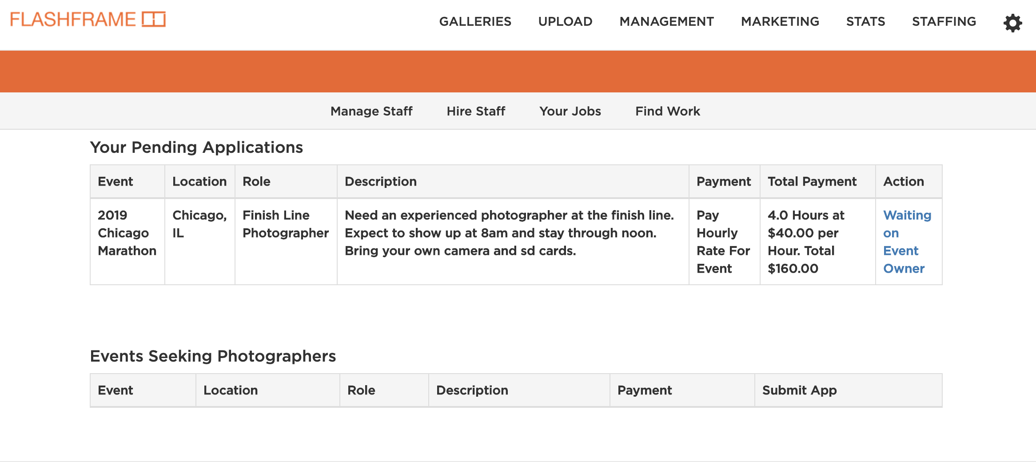
Task: Navigate to Marketing
Action: (780, 21)
